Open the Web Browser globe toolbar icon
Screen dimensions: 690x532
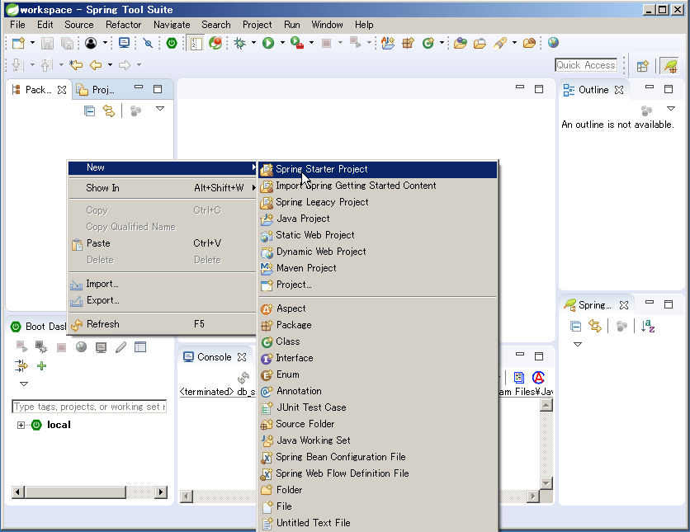(x=553, y=43)
